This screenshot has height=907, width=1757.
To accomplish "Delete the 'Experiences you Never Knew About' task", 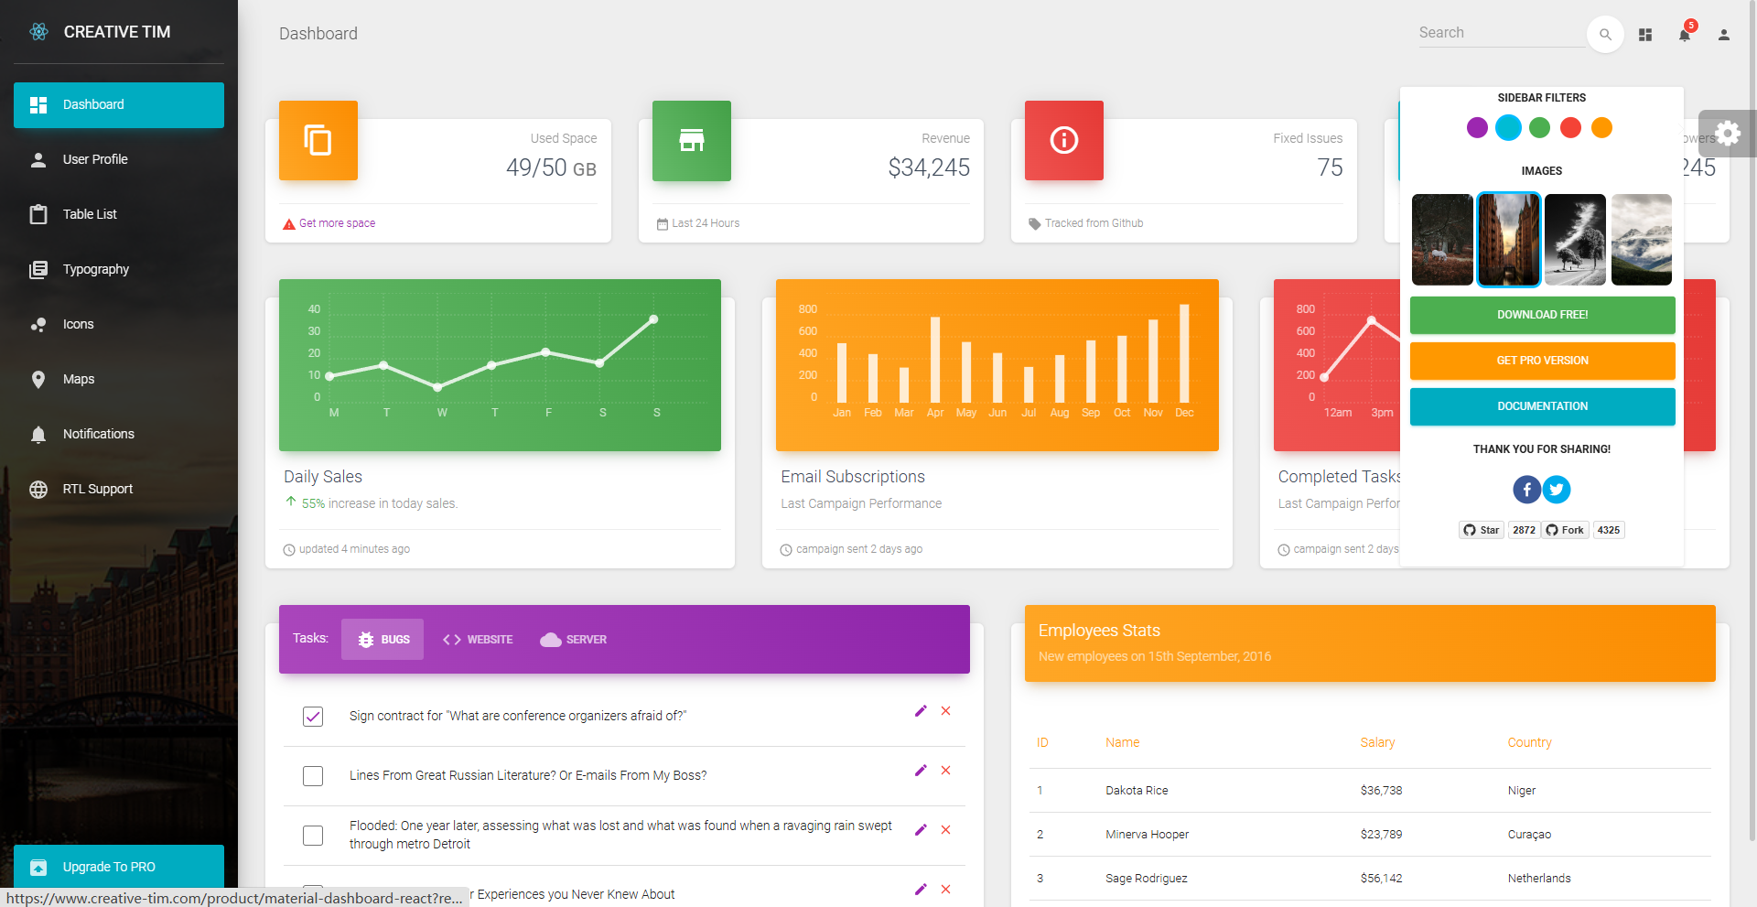I will click(x=946, y=890).
